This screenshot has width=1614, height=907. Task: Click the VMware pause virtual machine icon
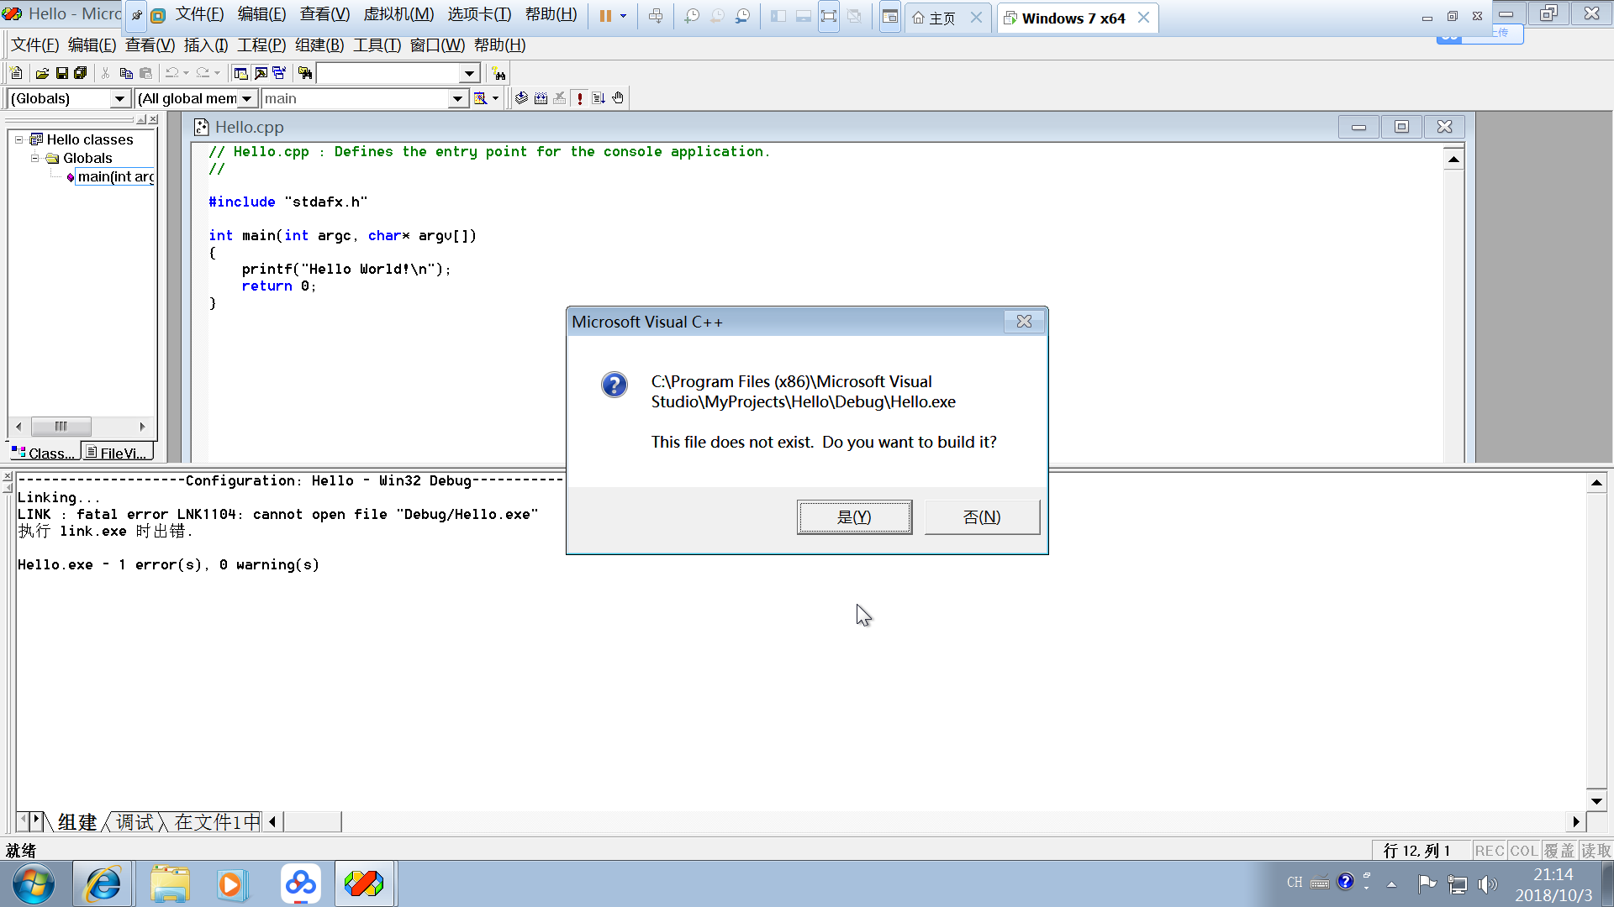pos(605,16)
